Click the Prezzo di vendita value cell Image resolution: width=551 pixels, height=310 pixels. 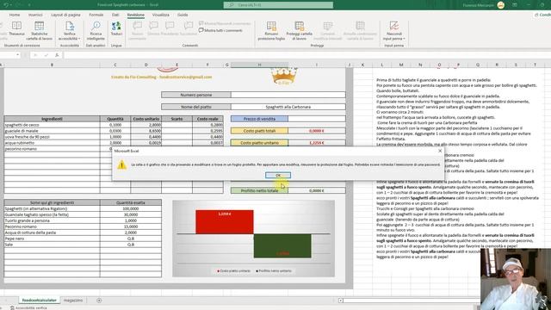click(x=317, y=119)
